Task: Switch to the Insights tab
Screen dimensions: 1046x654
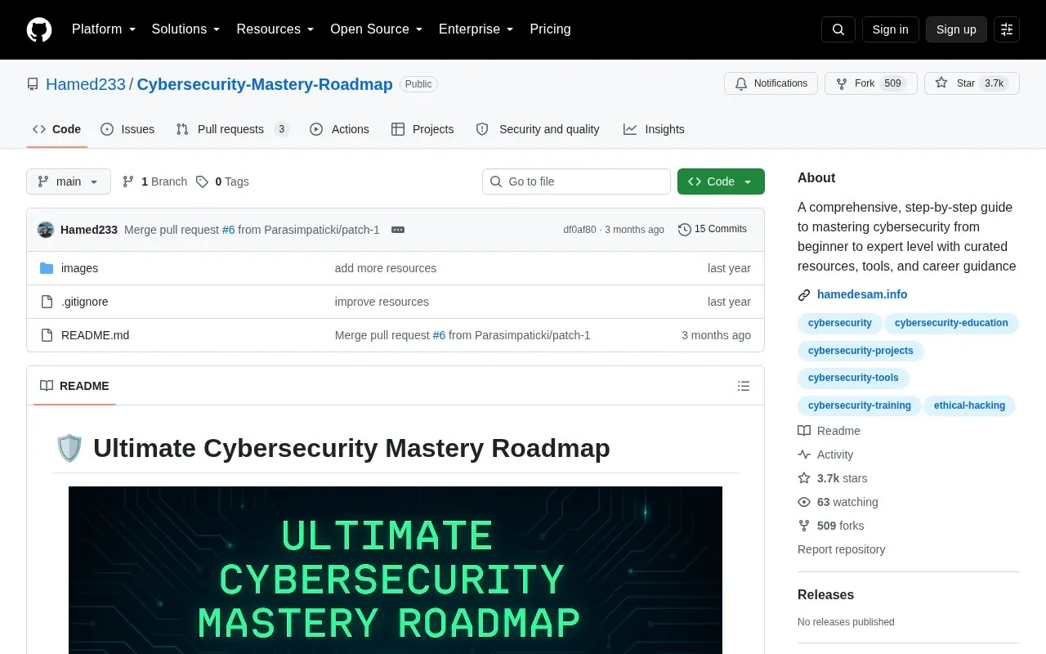Action: [x=654, y=129]
